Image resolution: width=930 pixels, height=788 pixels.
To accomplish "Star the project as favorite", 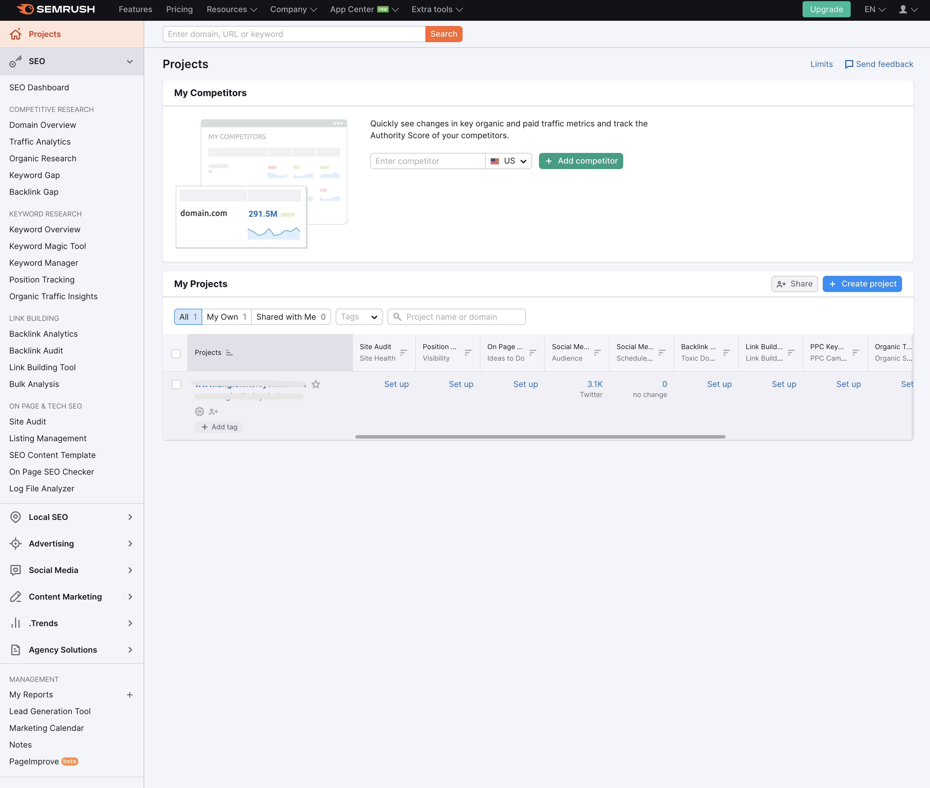I will pos(316,384).
